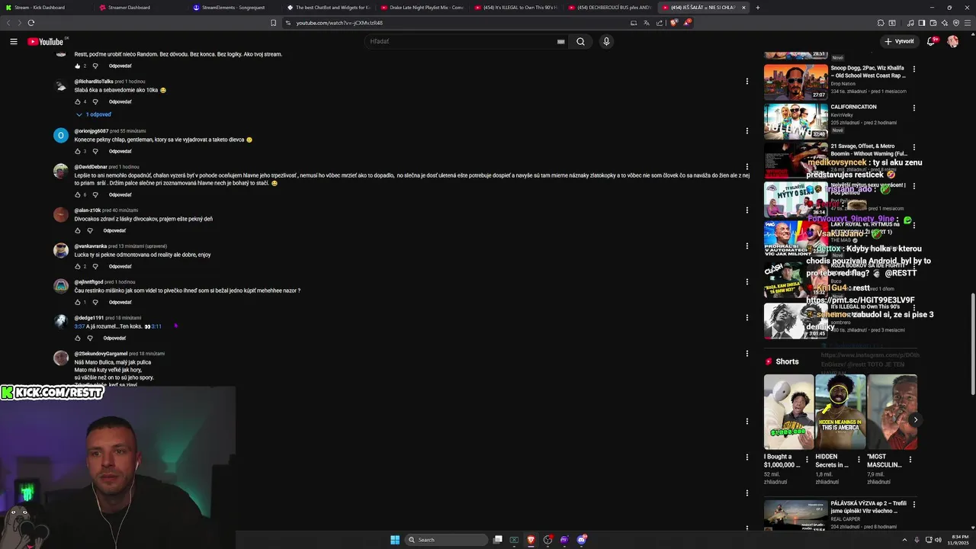The image size is (976, 549).
Task: Open options menu for Snoop Dogg video
Action: click(913, 69)
